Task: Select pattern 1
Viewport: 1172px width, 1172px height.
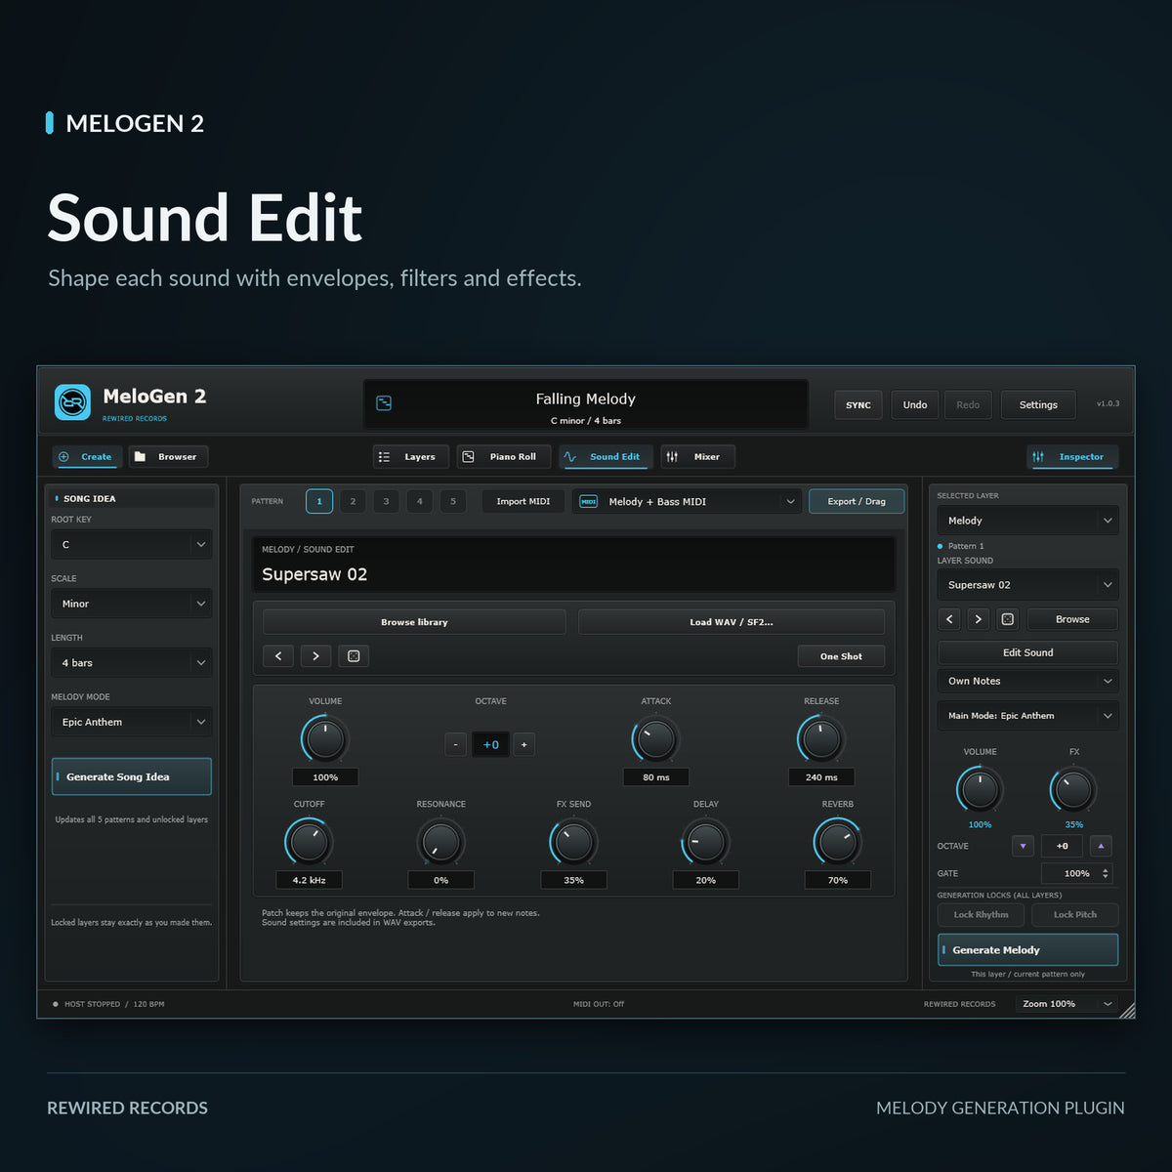Action: [319, 501]
